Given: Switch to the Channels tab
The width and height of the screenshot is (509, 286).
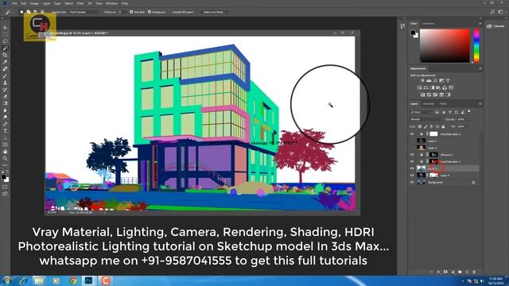Looking at the screenshot, I should [x=429, y=104].
